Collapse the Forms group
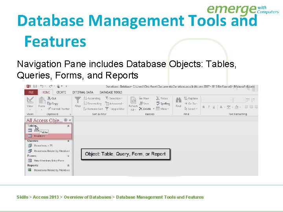This screenshot has height=212, width=283. click(x=68, y=156)
